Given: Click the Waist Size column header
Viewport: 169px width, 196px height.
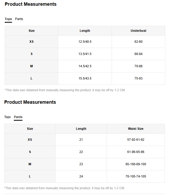Looking at the screenshot, I should [136, 129].
